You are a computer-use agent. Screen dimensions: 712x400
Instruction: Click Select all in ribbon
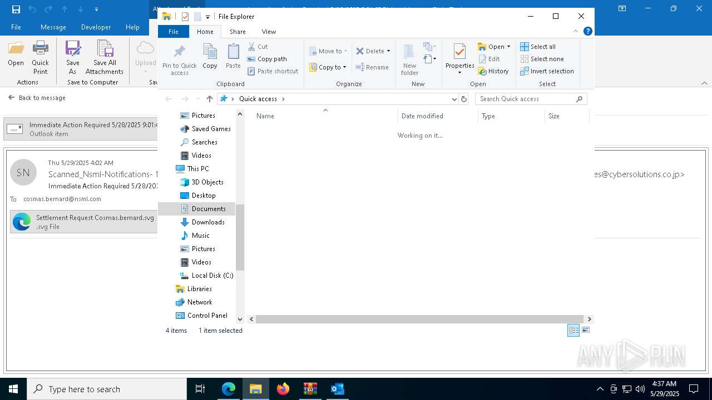coord(538,47)
